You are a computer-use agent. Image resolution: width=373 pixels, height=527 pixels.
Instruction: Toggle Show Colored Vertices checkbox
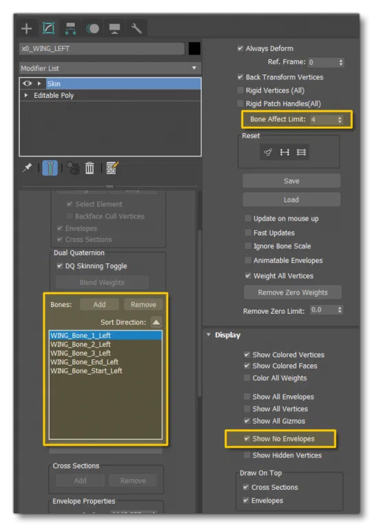(x=247, y=355)
